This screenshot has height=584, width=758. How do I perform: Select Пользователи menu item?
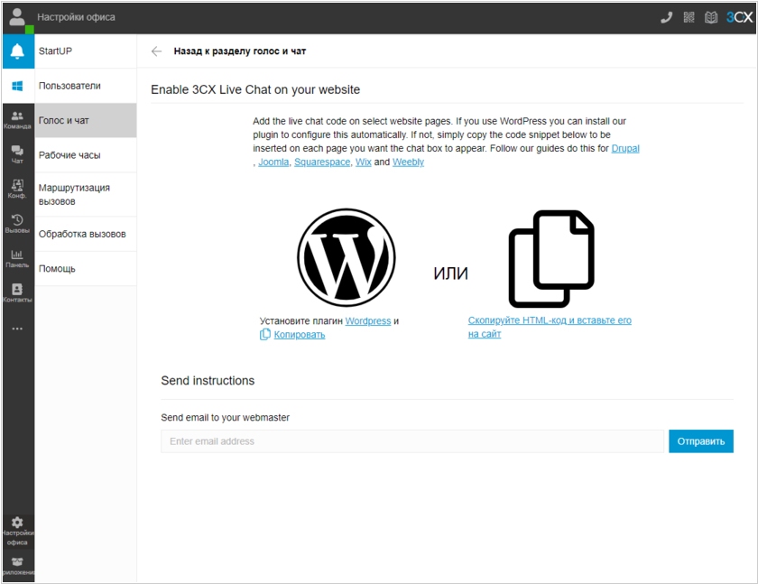(x=86, y=86)
